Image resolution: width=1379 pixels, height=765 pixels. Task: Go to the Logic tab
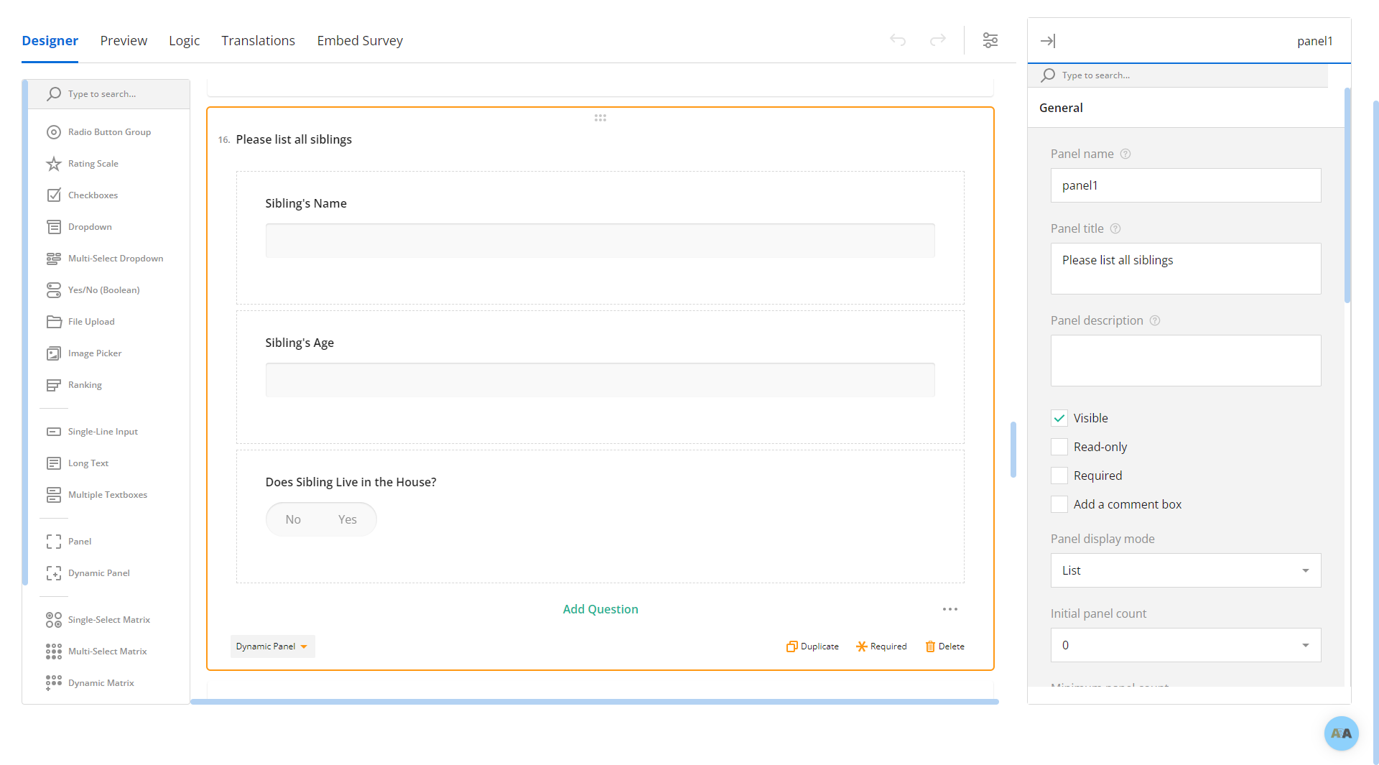(184, 41)
